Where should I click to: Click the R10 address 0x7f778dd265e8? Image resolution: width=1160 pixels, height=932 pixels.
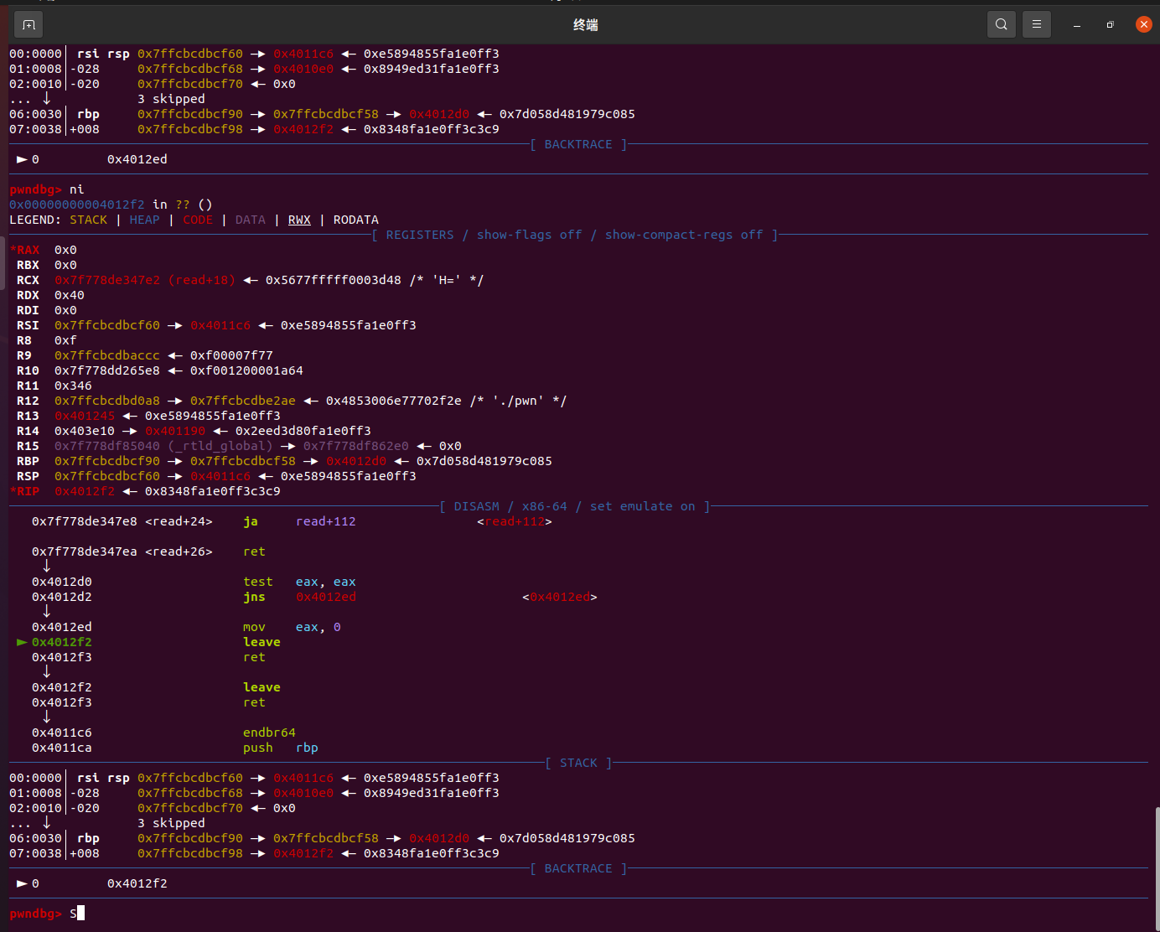point(107,370)
